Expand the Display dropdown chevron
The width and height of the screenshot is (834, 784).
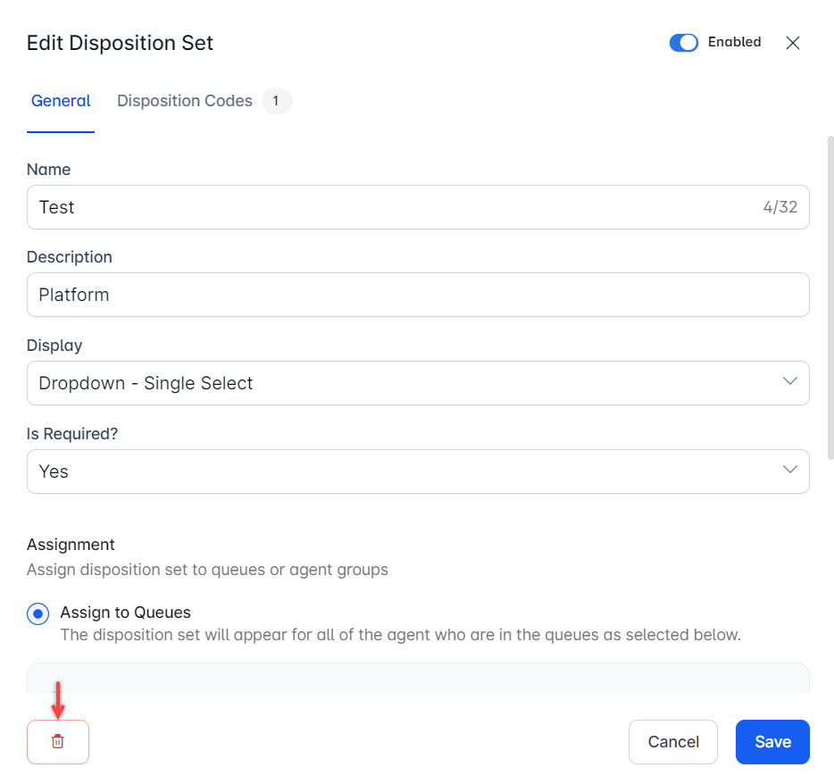(789, 382)
